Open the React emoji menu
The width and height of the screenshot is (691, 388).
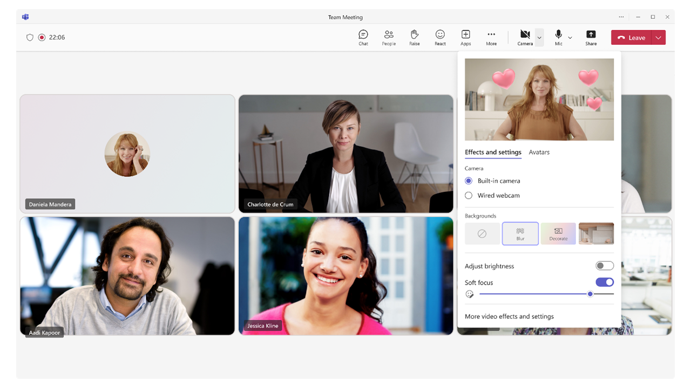(440, 37)
